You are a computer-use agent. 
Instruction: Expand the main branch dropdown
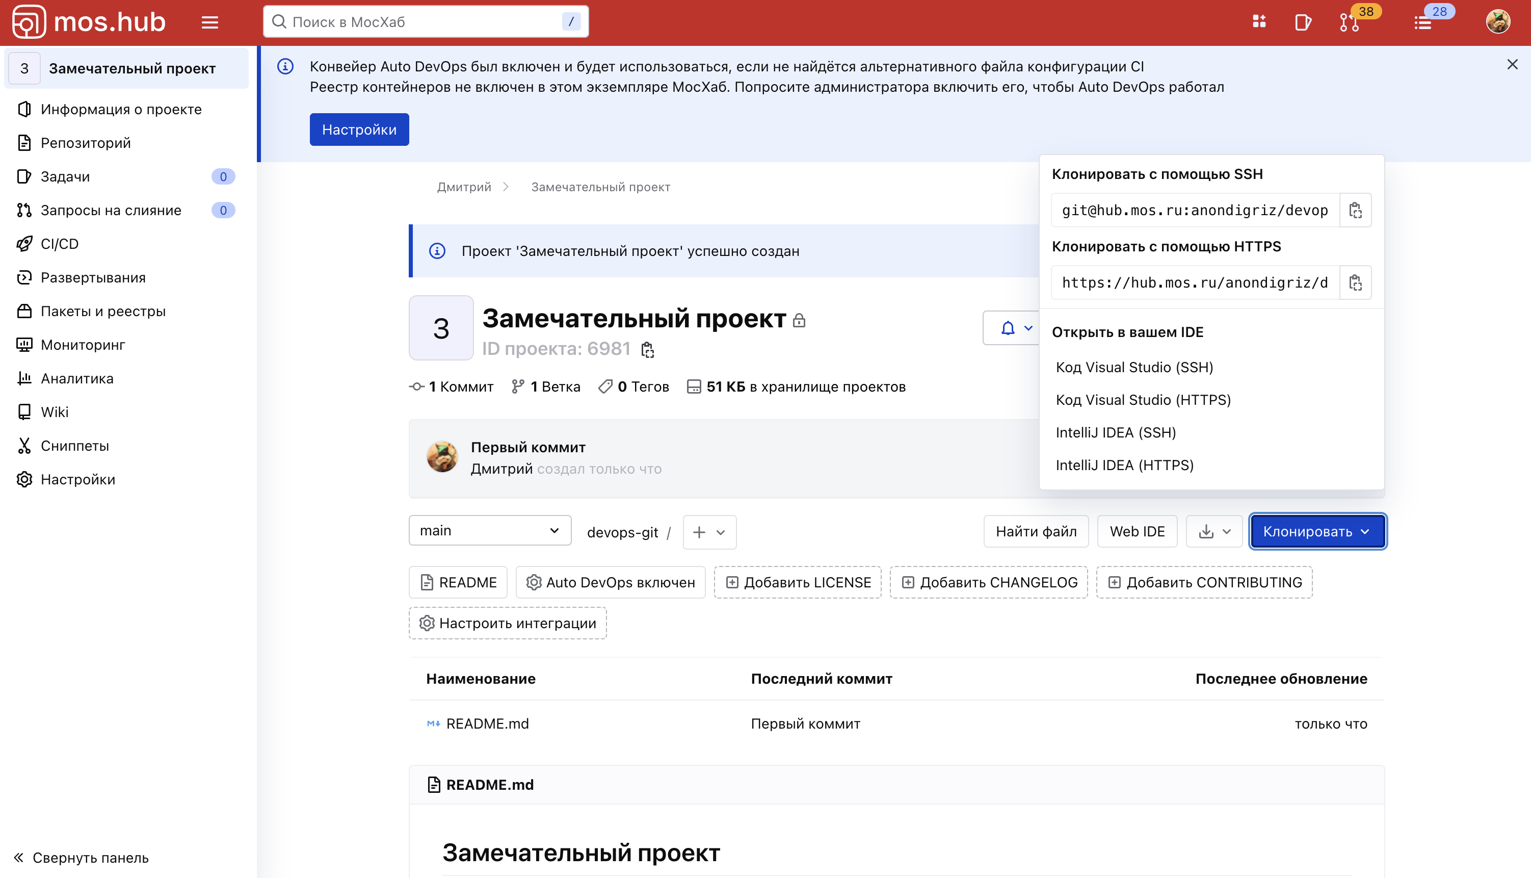pos(489,531)
